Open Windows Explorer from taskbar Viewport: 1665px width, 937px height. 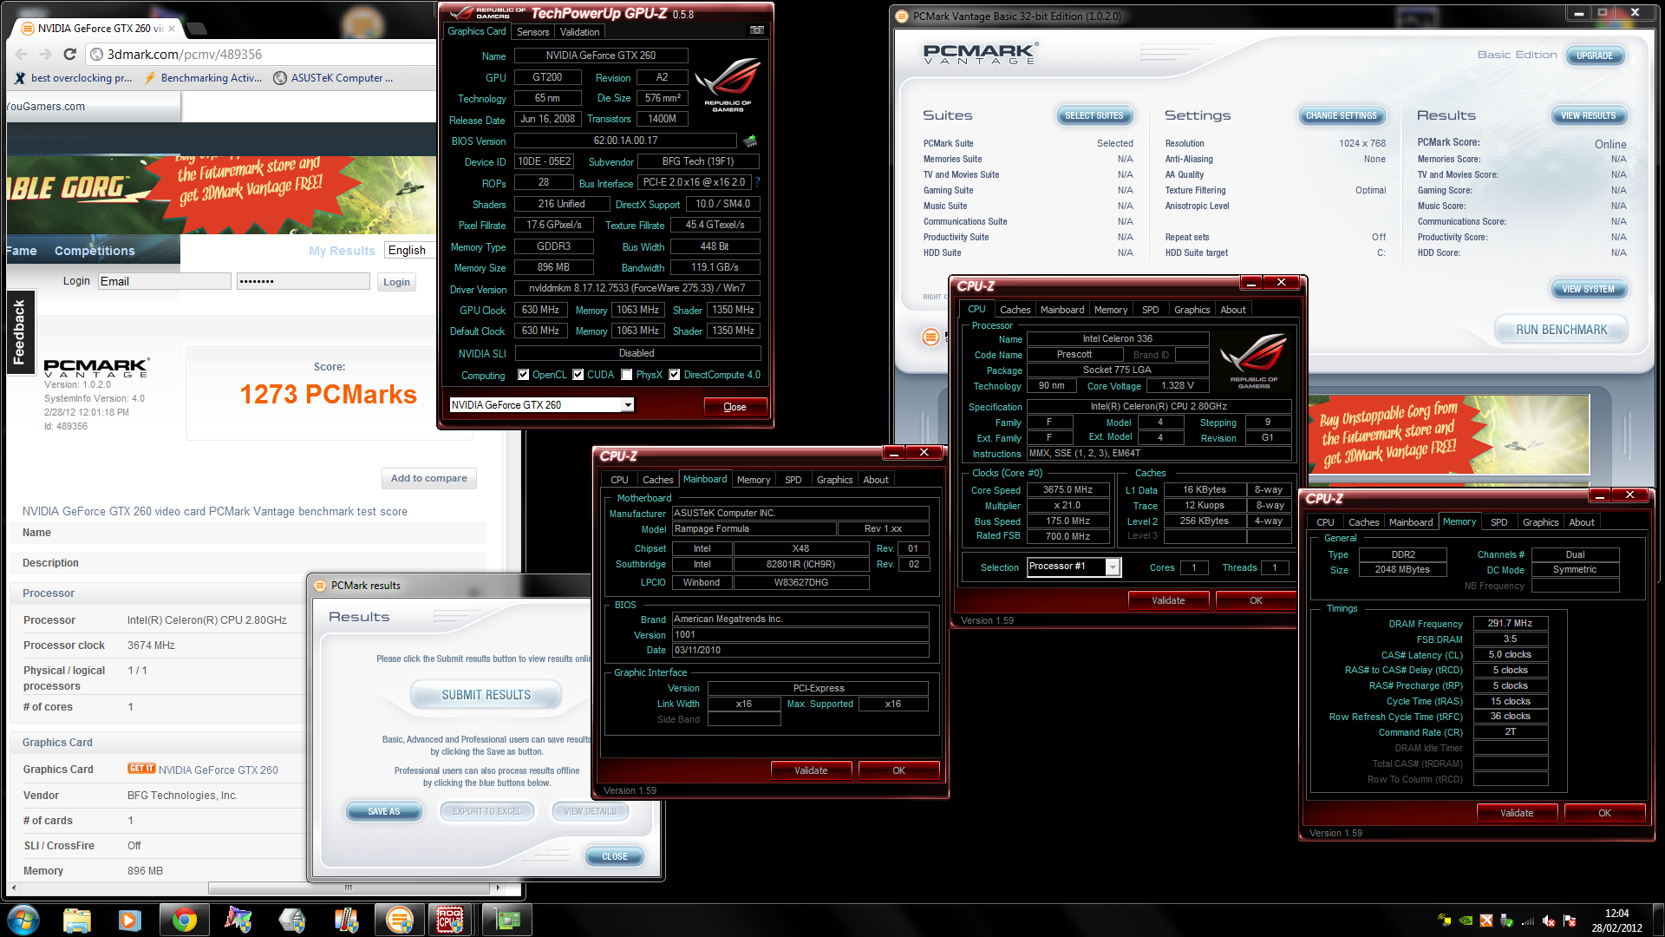pyautogui.click(x=77, y=920)
